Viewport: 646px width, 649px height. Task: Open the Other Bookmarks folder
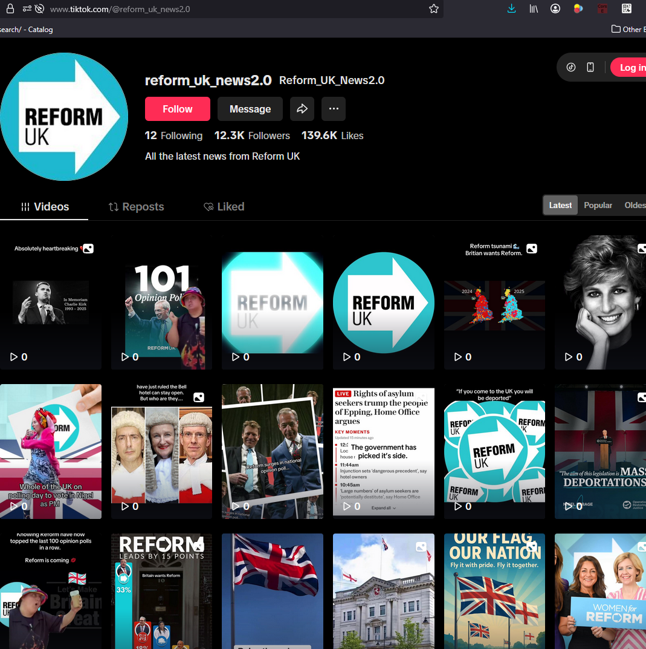tap(628, 30)
